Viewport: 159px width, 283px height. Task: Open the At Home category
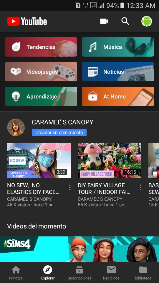pyautogui.click(x=118, y=96)
